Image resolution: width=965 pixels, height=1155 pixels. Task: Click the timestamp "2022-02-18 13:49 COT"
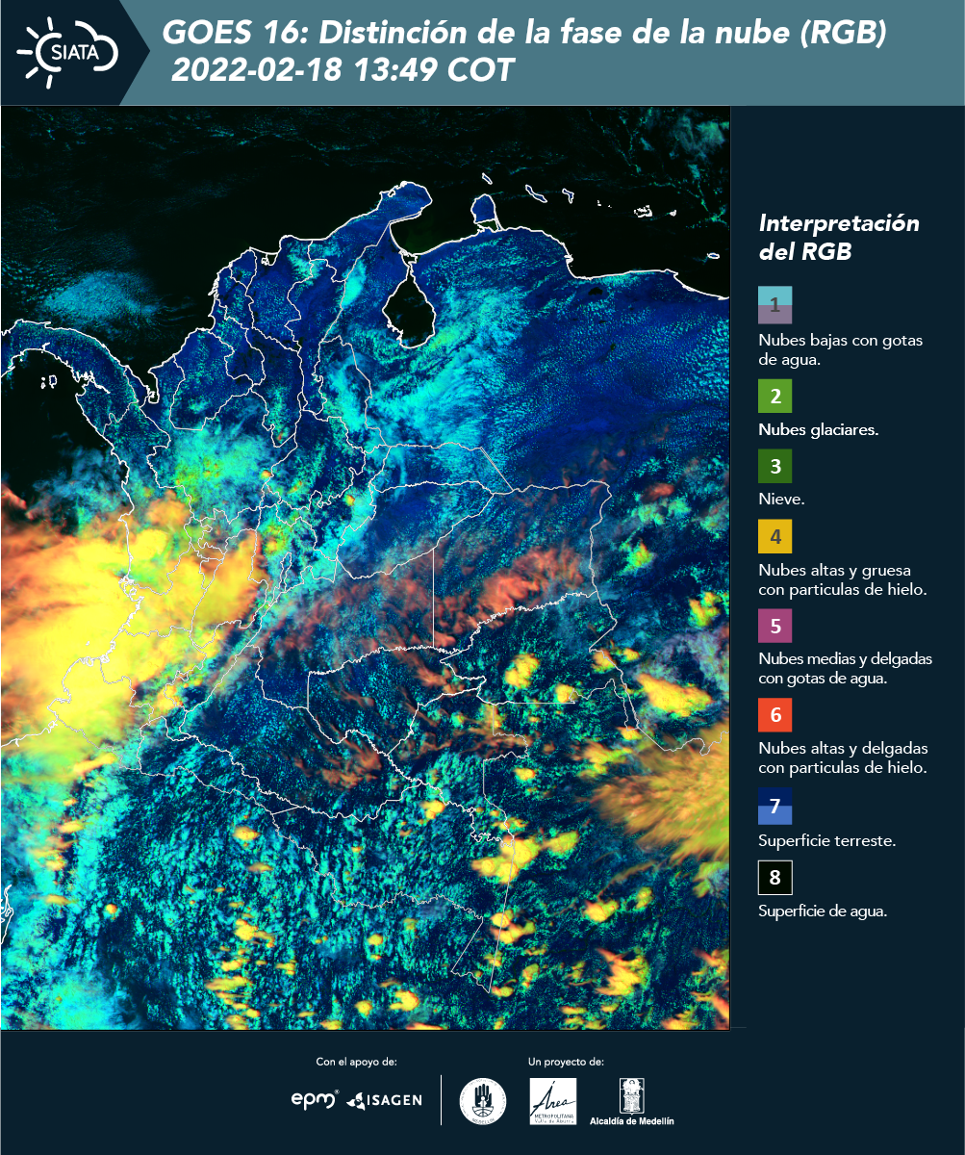click(x=343, y=70)
